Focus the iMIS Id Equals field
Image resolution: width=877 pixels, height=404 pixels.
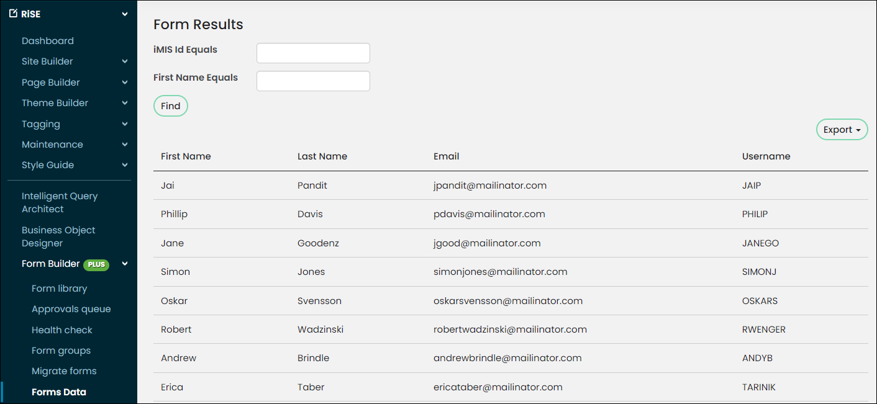[x=313, y=53]
